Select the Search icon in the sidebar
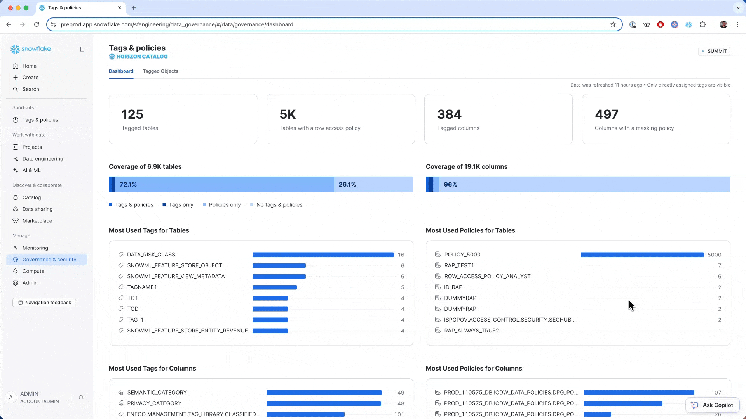This screenshot has height=419, width=746. click(x=30, y=89)
